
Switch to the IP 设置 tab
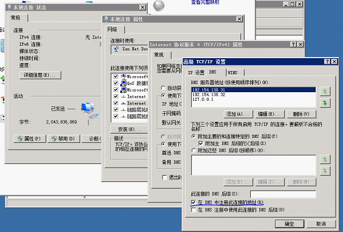coord(196,72)
